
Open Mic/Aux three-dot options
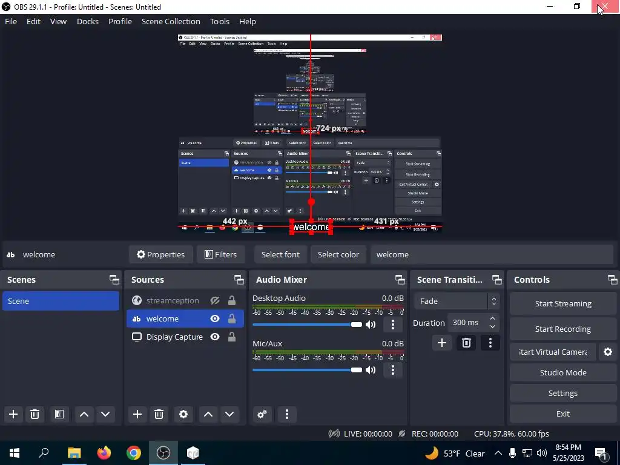pos(392,370)
